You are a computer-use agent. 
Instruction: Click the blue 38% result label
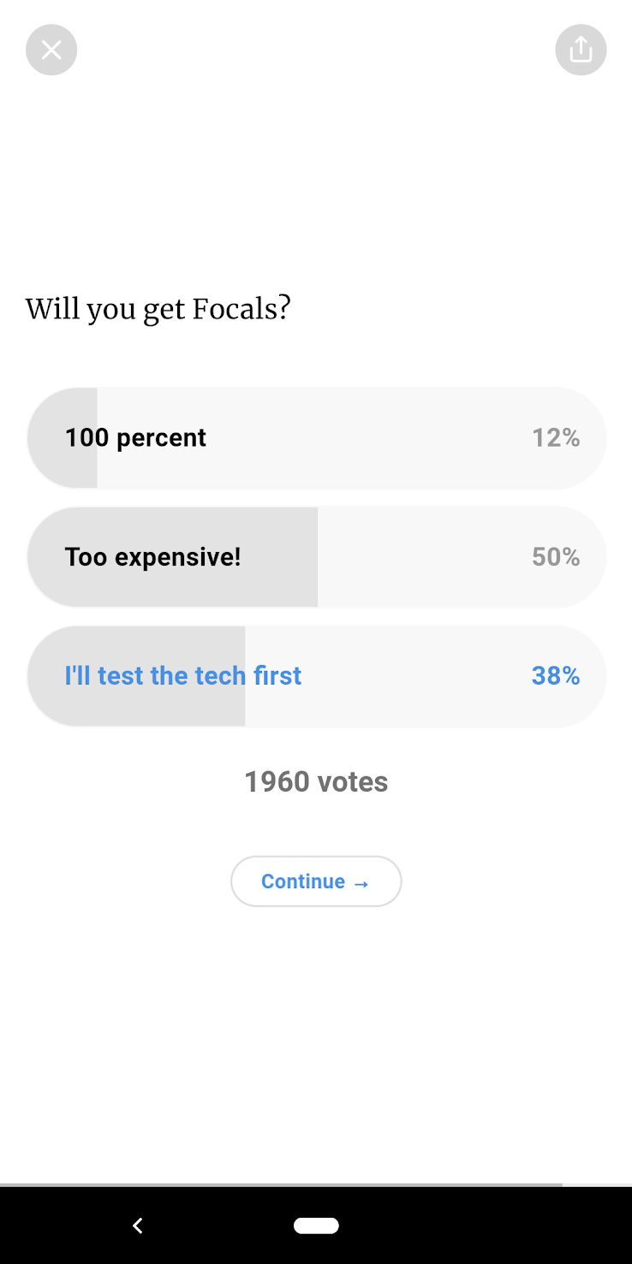556,676
